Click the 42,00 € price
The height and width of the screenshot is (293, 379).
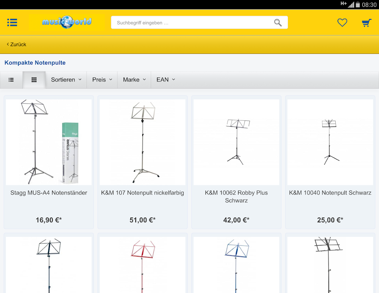tap(236, 220)
